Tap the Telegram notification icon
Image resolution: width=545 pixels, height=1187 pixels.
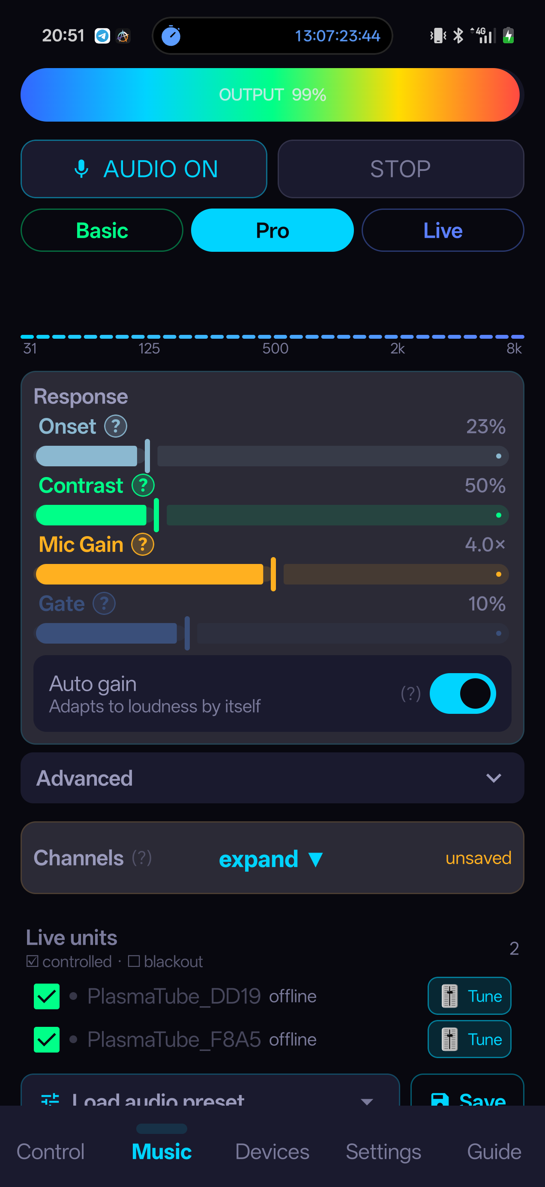pyautogui.click(x=102, y=36)
